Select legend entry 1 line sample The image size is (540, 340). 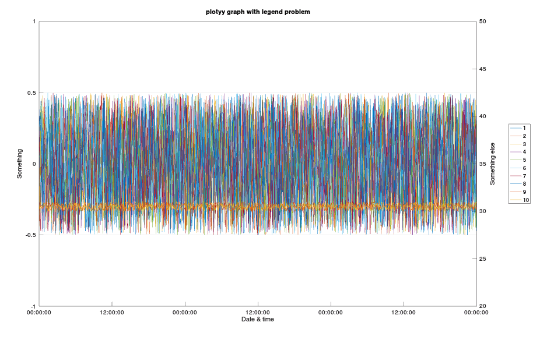pos(516,127)
